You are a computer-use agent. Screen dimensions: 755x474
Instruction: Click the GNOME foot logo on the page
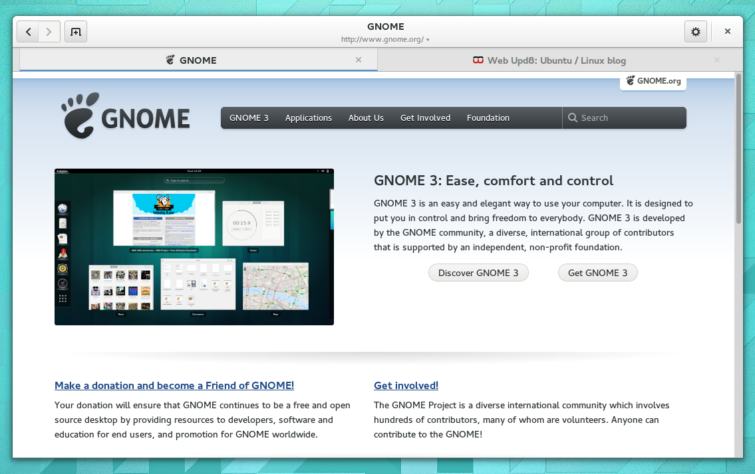click(80, 116)
